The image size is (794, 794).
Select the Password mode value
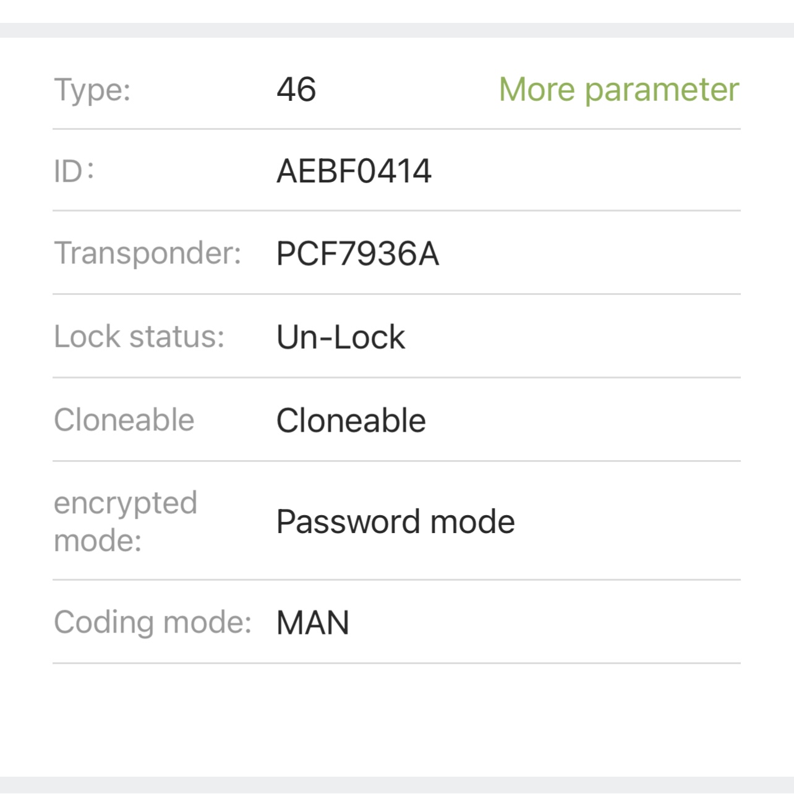pyautogui.click(x=395, y=522)
